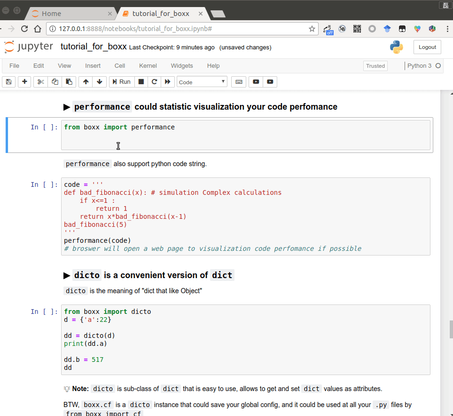Insert a cell below with plus icon
Screen dimensions: 453x416
coord(24,82)
